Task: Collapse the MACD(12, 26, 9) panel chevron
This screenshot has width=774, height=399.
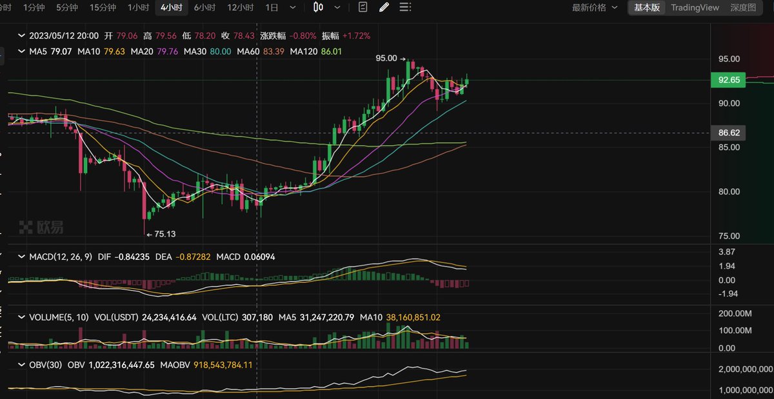Action: [x=23, y=257]
